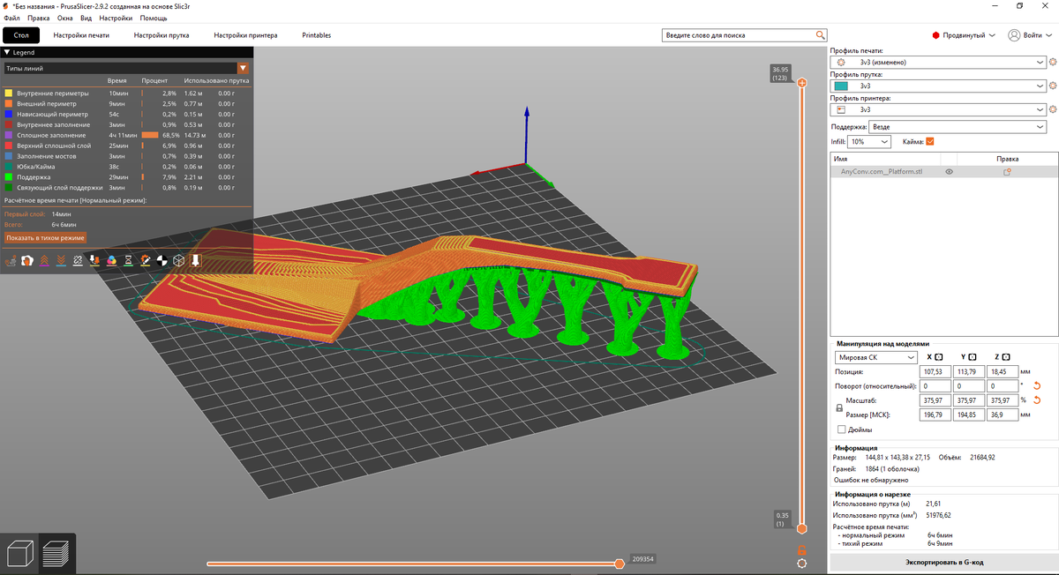
Task: Mirror object along Z axis icon
Action: point(1005,356)
